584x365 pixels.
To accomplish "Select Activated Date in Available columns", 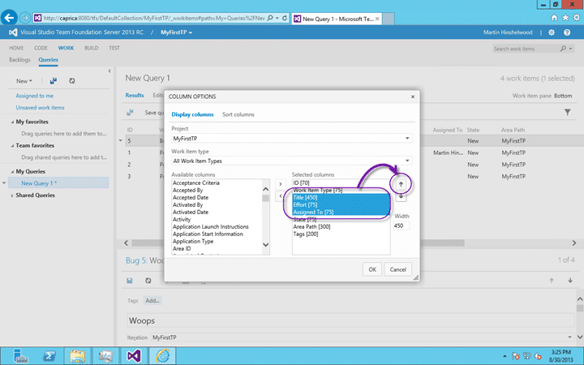I will [217, 212].
